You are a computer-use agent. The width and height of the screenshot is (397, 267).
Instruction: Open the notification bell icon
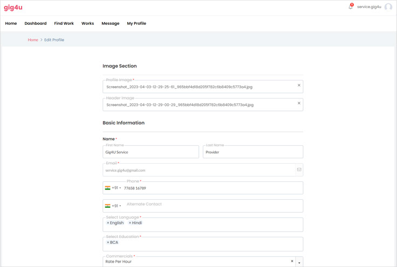(351, 7)
